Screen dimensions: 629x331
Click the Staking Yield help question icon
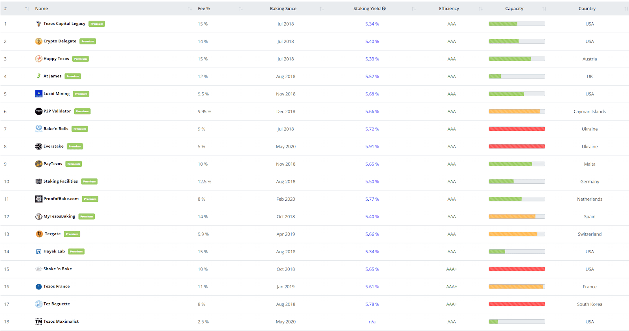[x=384, y=9]
